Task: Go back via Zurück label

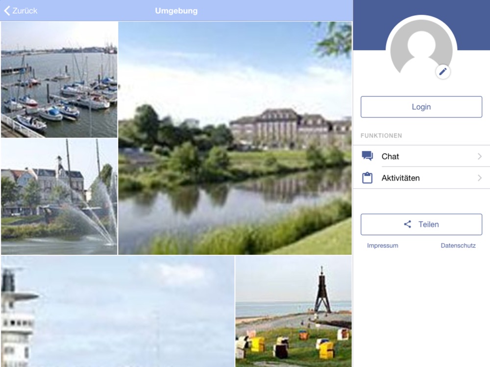Action: [x=24, y=11]
